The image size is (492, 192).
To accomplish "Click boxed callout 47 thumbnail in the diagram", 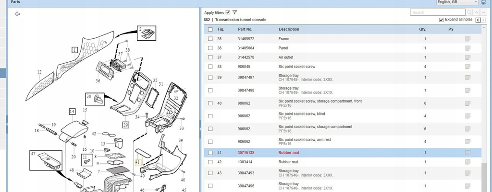I will [46, 160].
